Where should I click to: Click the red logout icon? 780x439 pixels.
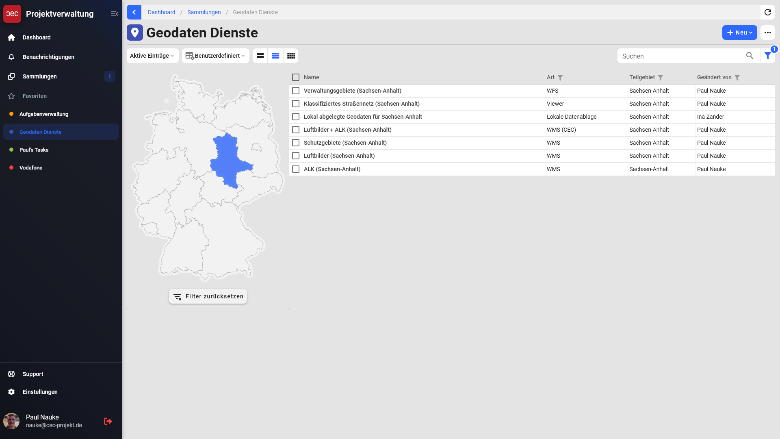tap(108, 421)
